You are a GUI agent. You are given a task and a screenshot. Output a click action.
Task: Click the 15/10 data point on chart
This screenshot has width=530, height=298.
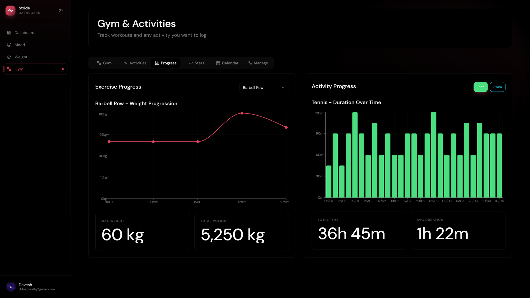point(198,142)
